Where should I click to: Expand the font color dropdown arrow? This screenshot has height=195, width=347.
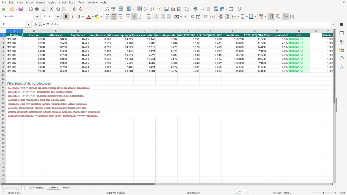tap(93, 17)
